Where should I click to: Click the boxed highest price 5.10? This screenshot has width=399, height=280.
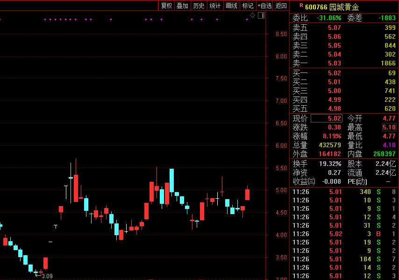coord(389,128)
